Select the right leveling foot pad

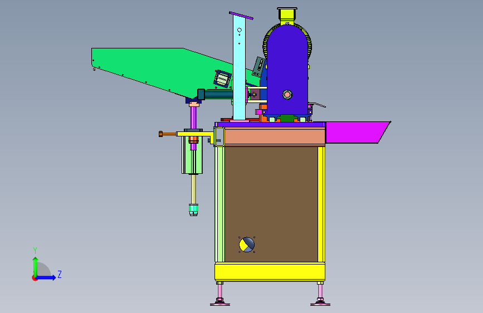pos(320,304)
